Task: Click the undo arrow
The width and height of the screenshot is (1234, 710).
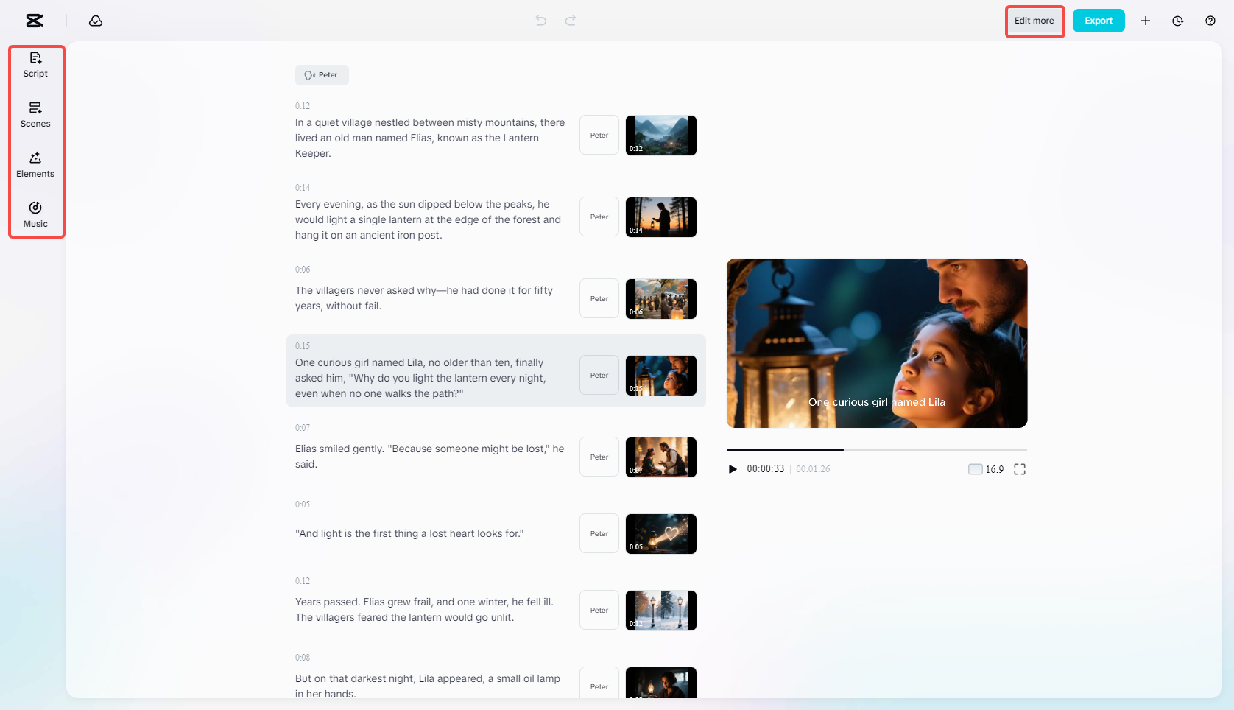Action: [x=541, y=21]
